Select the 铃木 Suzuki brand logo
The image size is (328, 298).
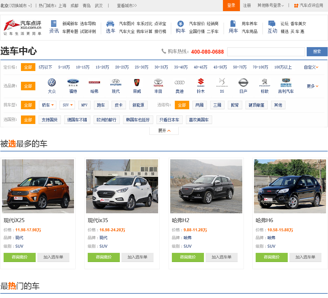(201, 82)
